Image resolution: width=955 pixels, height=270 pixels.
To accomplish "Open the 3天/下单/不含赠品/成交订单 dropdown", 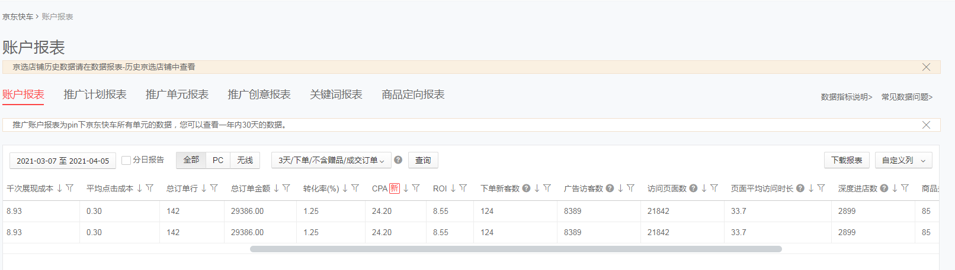I will click(x=331, y=160).
